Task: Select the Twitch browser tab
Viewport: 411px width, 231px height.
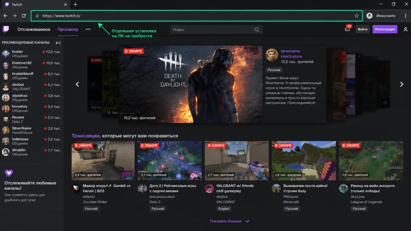Action: pos(35,4)
